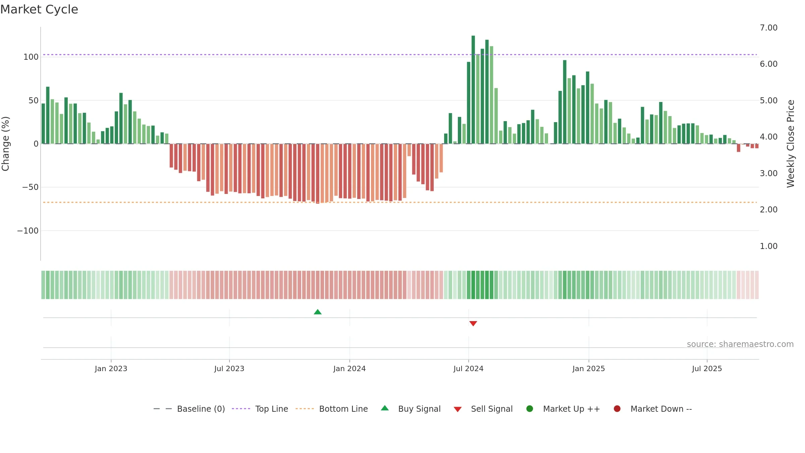
Task: Click the 1.00 tick on right axis
Action: tap(769, 246)
